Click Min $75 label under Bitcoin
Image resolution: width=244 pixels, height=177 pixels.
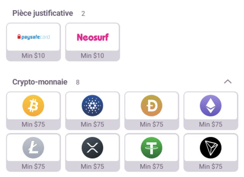coord(33,124)
